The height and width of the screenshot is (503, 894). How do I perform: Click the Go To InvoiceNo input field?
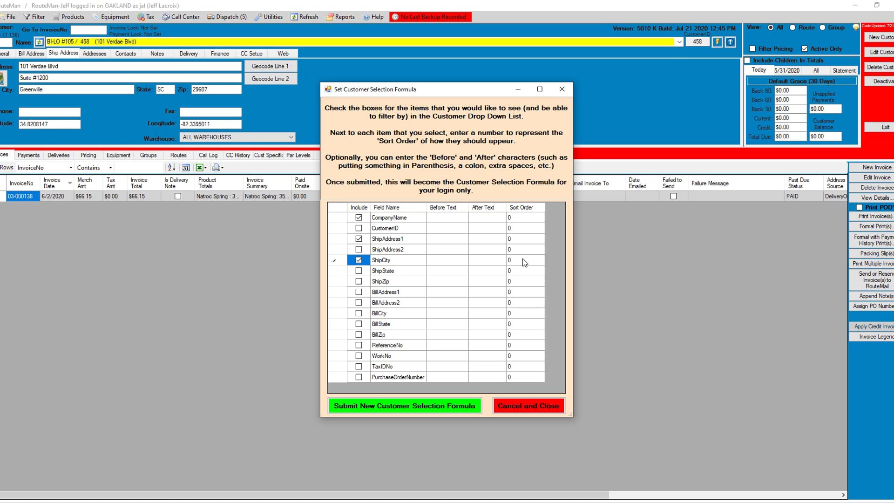point(88,30)
